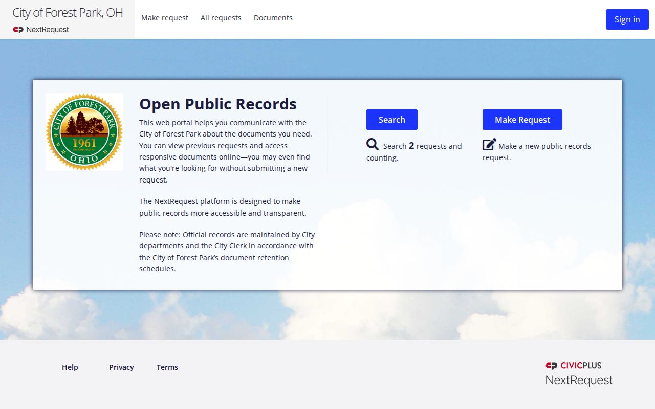The height and width of the screenshot is (409, 655).
Task: Open the Make request nav item
Action: click(x=165, y=18)
